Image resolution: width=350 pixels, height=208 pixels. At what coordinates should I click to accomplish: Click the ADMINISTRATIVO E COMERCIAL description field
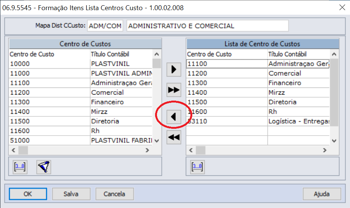pyautogui.click(x=208, y=26)
